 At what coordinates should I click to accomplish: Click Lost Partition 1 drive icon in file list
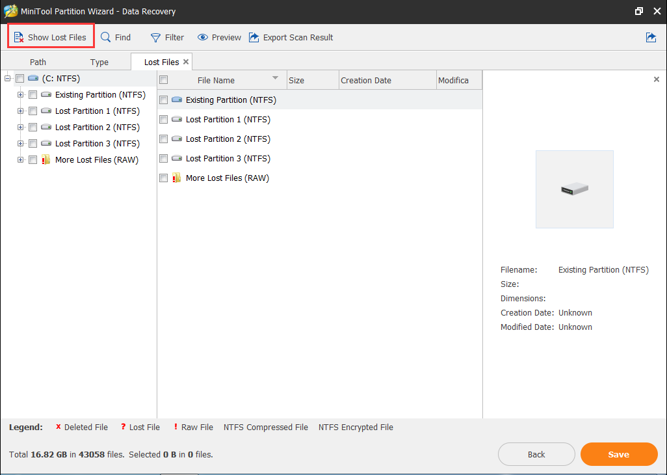coord(177,119)
